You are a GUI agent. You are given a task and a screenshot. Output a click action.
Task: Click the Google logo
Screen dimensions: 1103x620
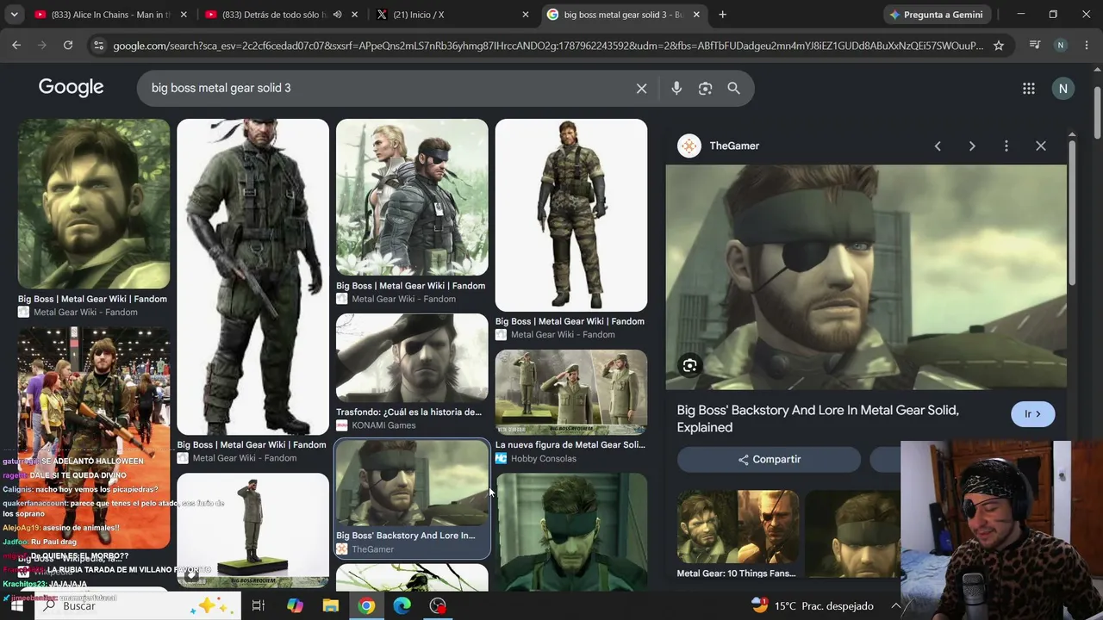[71, 87]
